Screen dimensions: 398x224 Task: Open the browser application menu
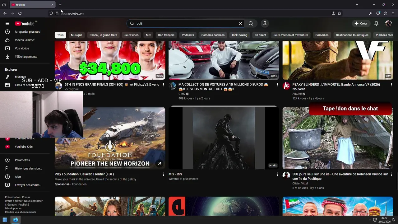tap(393, 13)
